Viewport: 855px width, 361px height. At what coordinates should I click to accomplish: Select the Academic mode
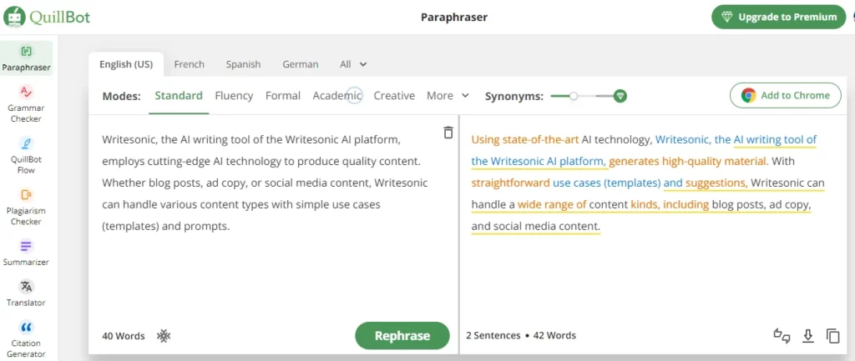coord(337,96)
